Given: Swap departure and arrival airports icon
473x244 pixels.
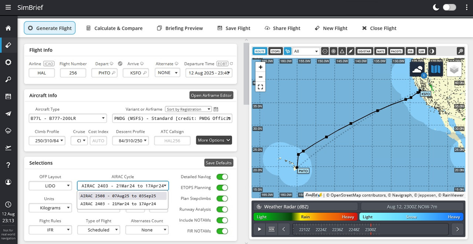Looking at the screenshot, I should point(120,64).
